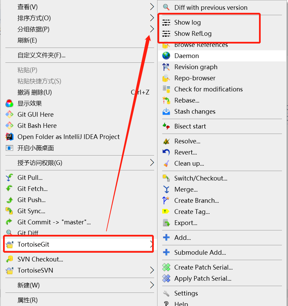Screen dimensions: 288x306
Task: Click the Apply Patch Serial icon
Action: point(166,278)
